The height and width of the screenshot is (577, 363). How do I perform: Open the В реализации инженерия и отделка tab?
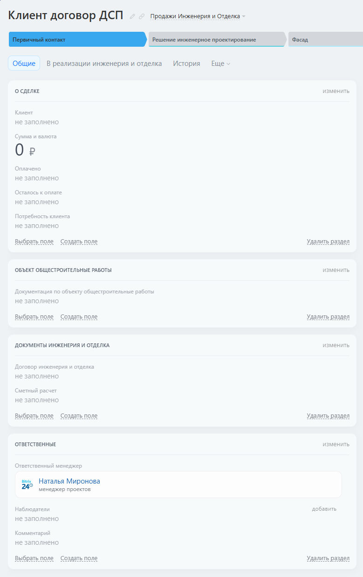(x=104, y=64)
